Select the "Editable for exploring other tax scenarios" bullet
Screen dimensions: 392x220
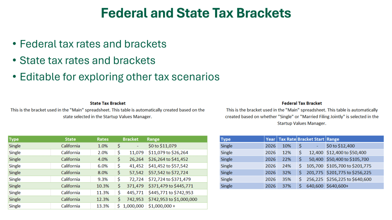click(119, 77)
